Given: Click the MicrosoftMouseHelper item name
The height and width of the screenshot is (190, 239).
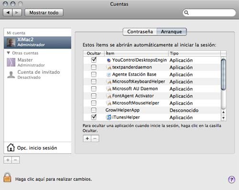Looking at the screenshot, I should (x=136, y=103).
